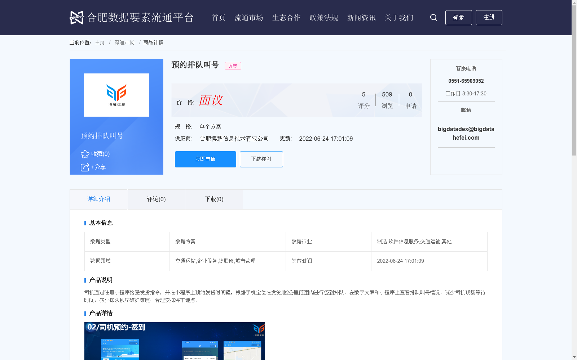The width and height of the screenshot is (577, 360).
Task: Click the 509 浏览 view count
Action: click(387, 100)
